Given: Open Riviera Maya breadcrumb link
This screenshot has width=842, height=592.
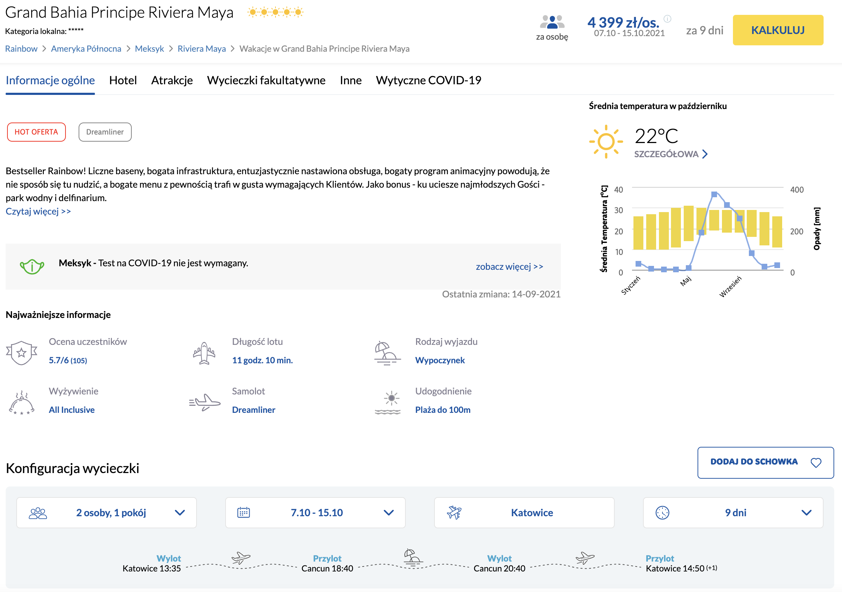Looking at the screenshot, I should coord(202,49).
